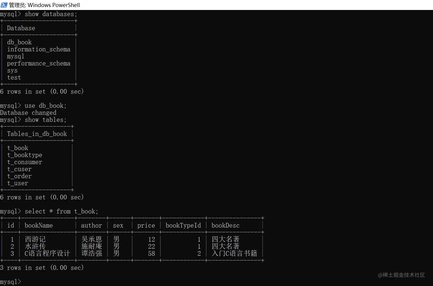This screenshot has height=286, width=433.
Task: Select the 'test' database row
Action: (x=14, y=78)
